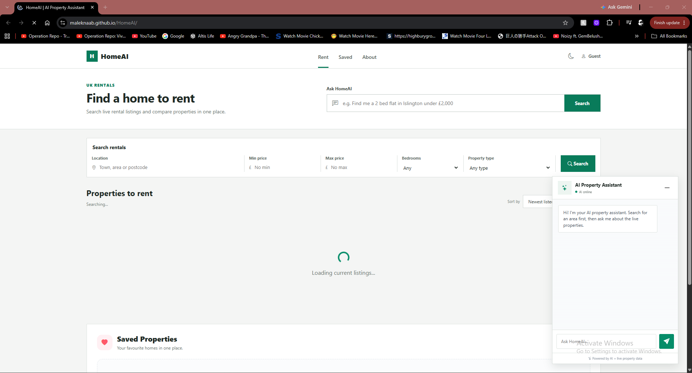Screen dimensions: 692x373
Task: Open the Angry Grandpa bookmark
Action: coord(244,36)
